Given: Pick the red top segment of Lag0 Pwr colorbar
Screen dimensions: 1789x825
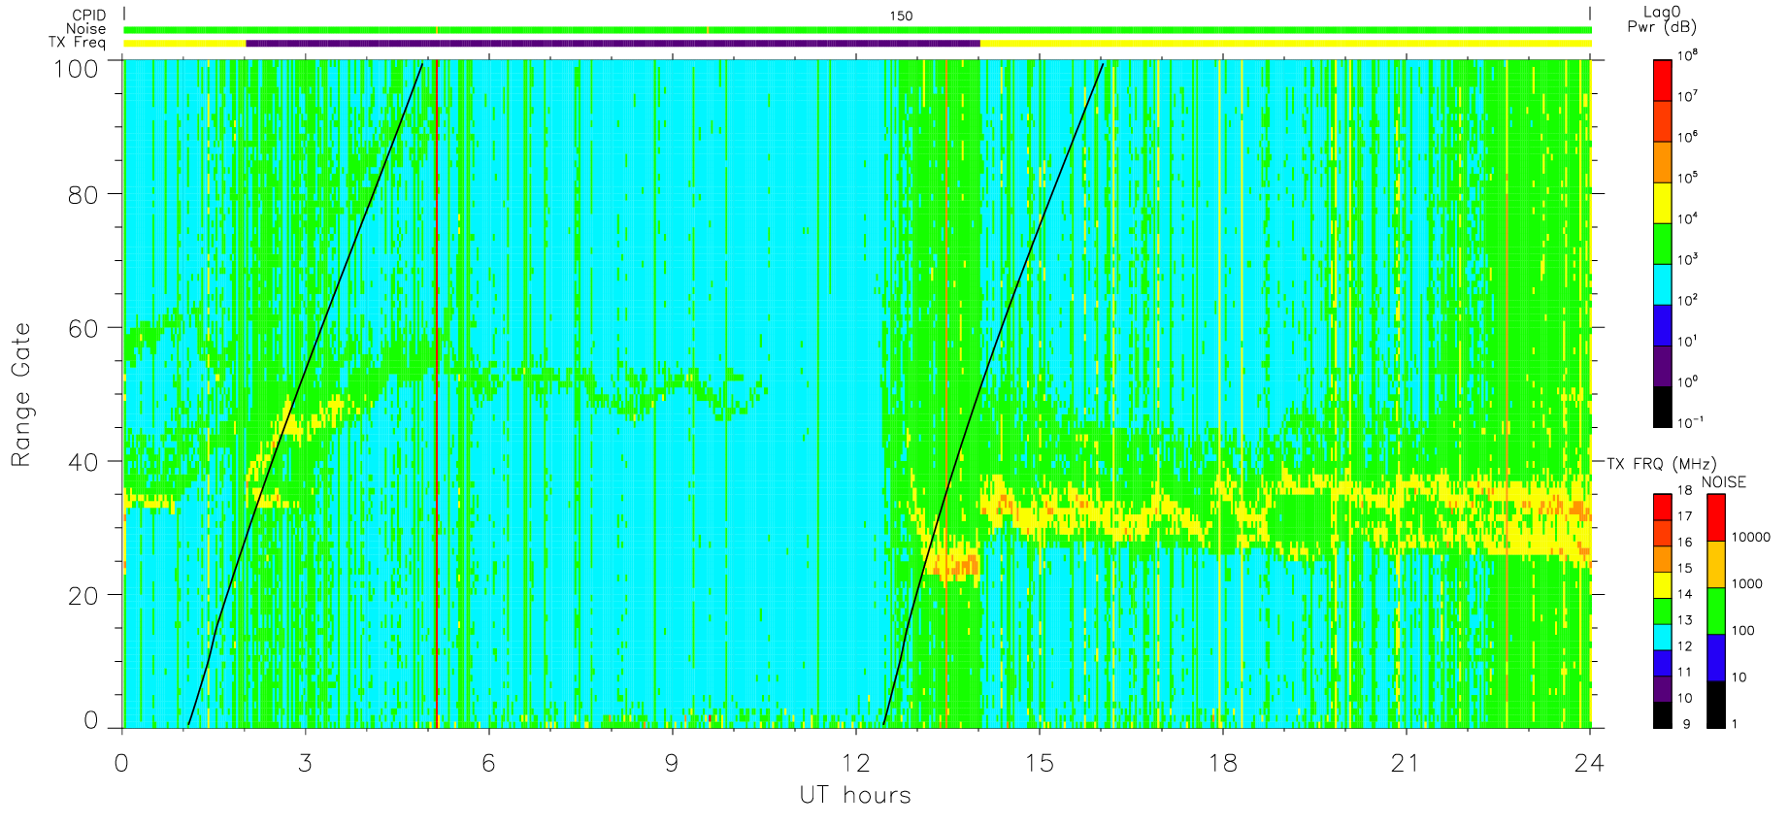Looking at the screenshot, I should (1662, 81).
